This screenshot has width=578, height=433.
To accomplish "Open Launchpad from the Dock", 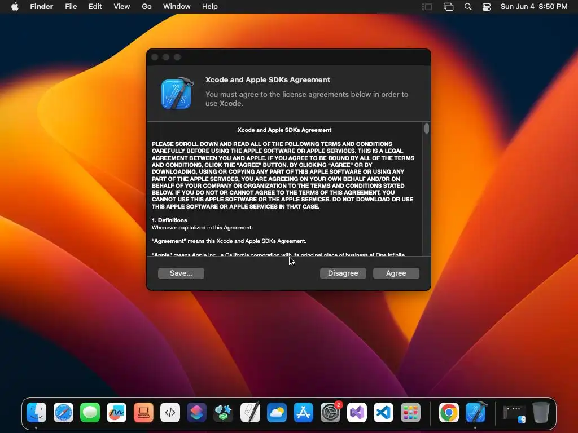I will [x=410, y=412].
